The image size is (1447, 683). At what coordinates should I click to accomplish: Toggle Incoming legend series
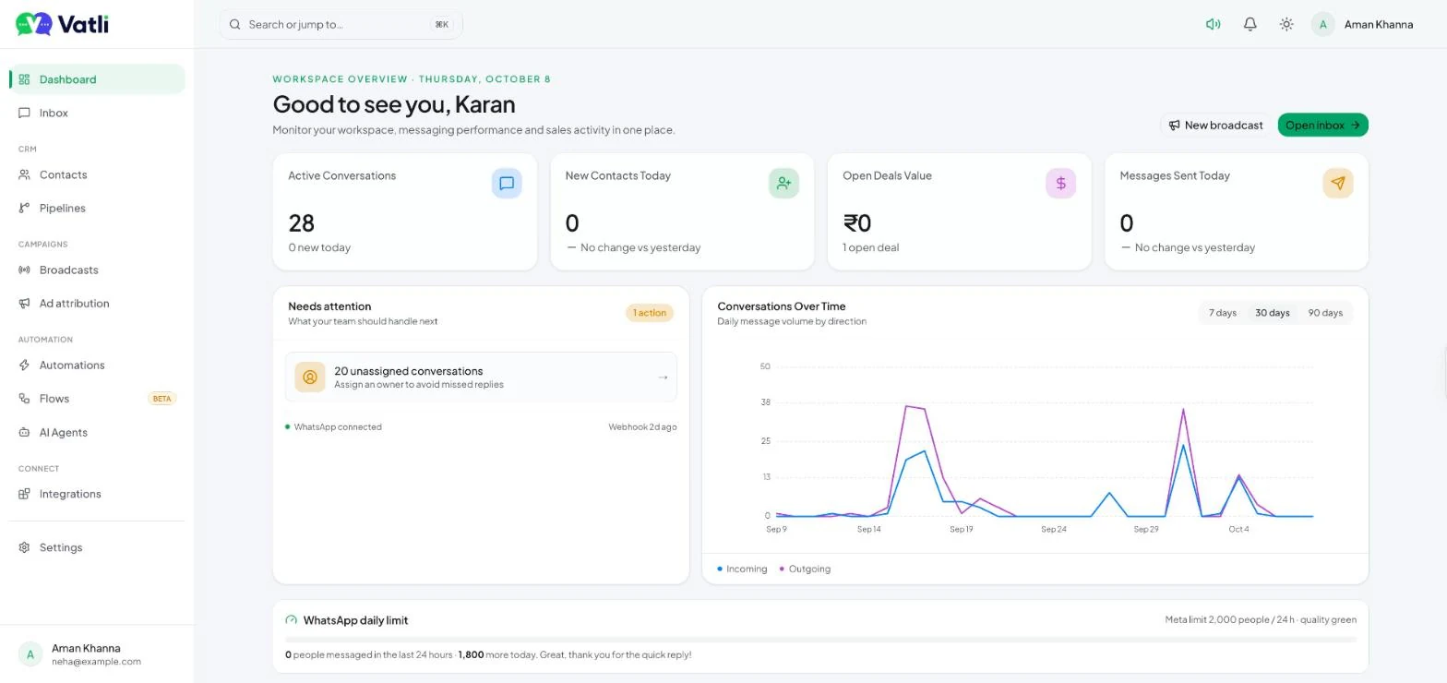743,569
